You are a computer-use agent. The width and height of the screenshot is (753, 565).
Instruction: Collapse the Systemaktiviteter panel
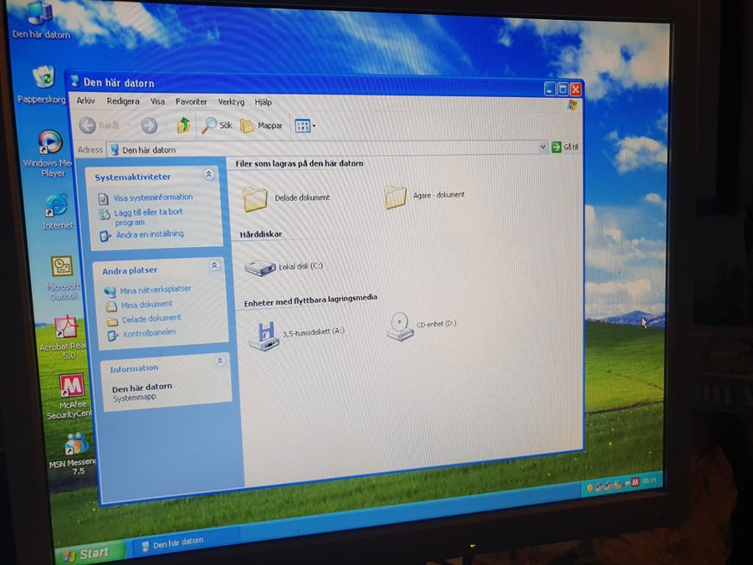point(208,174)
